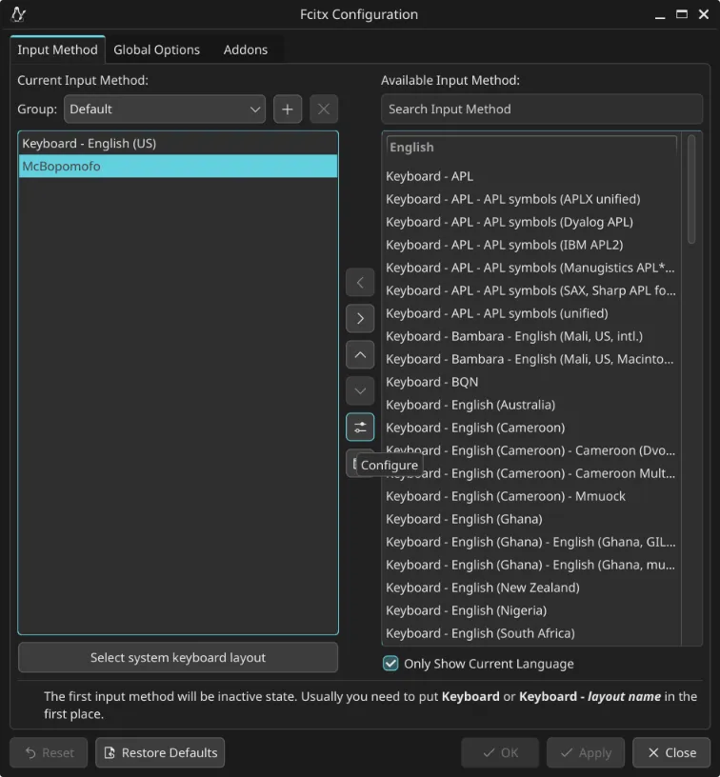Select English (Cameroon) - Mmuock entry

point(531,496)
